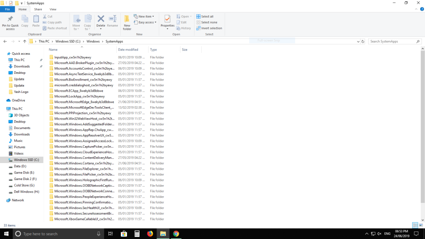Click the Paste icon
Image resolution: width=425 pixels, height=239 pixels.
35,21
